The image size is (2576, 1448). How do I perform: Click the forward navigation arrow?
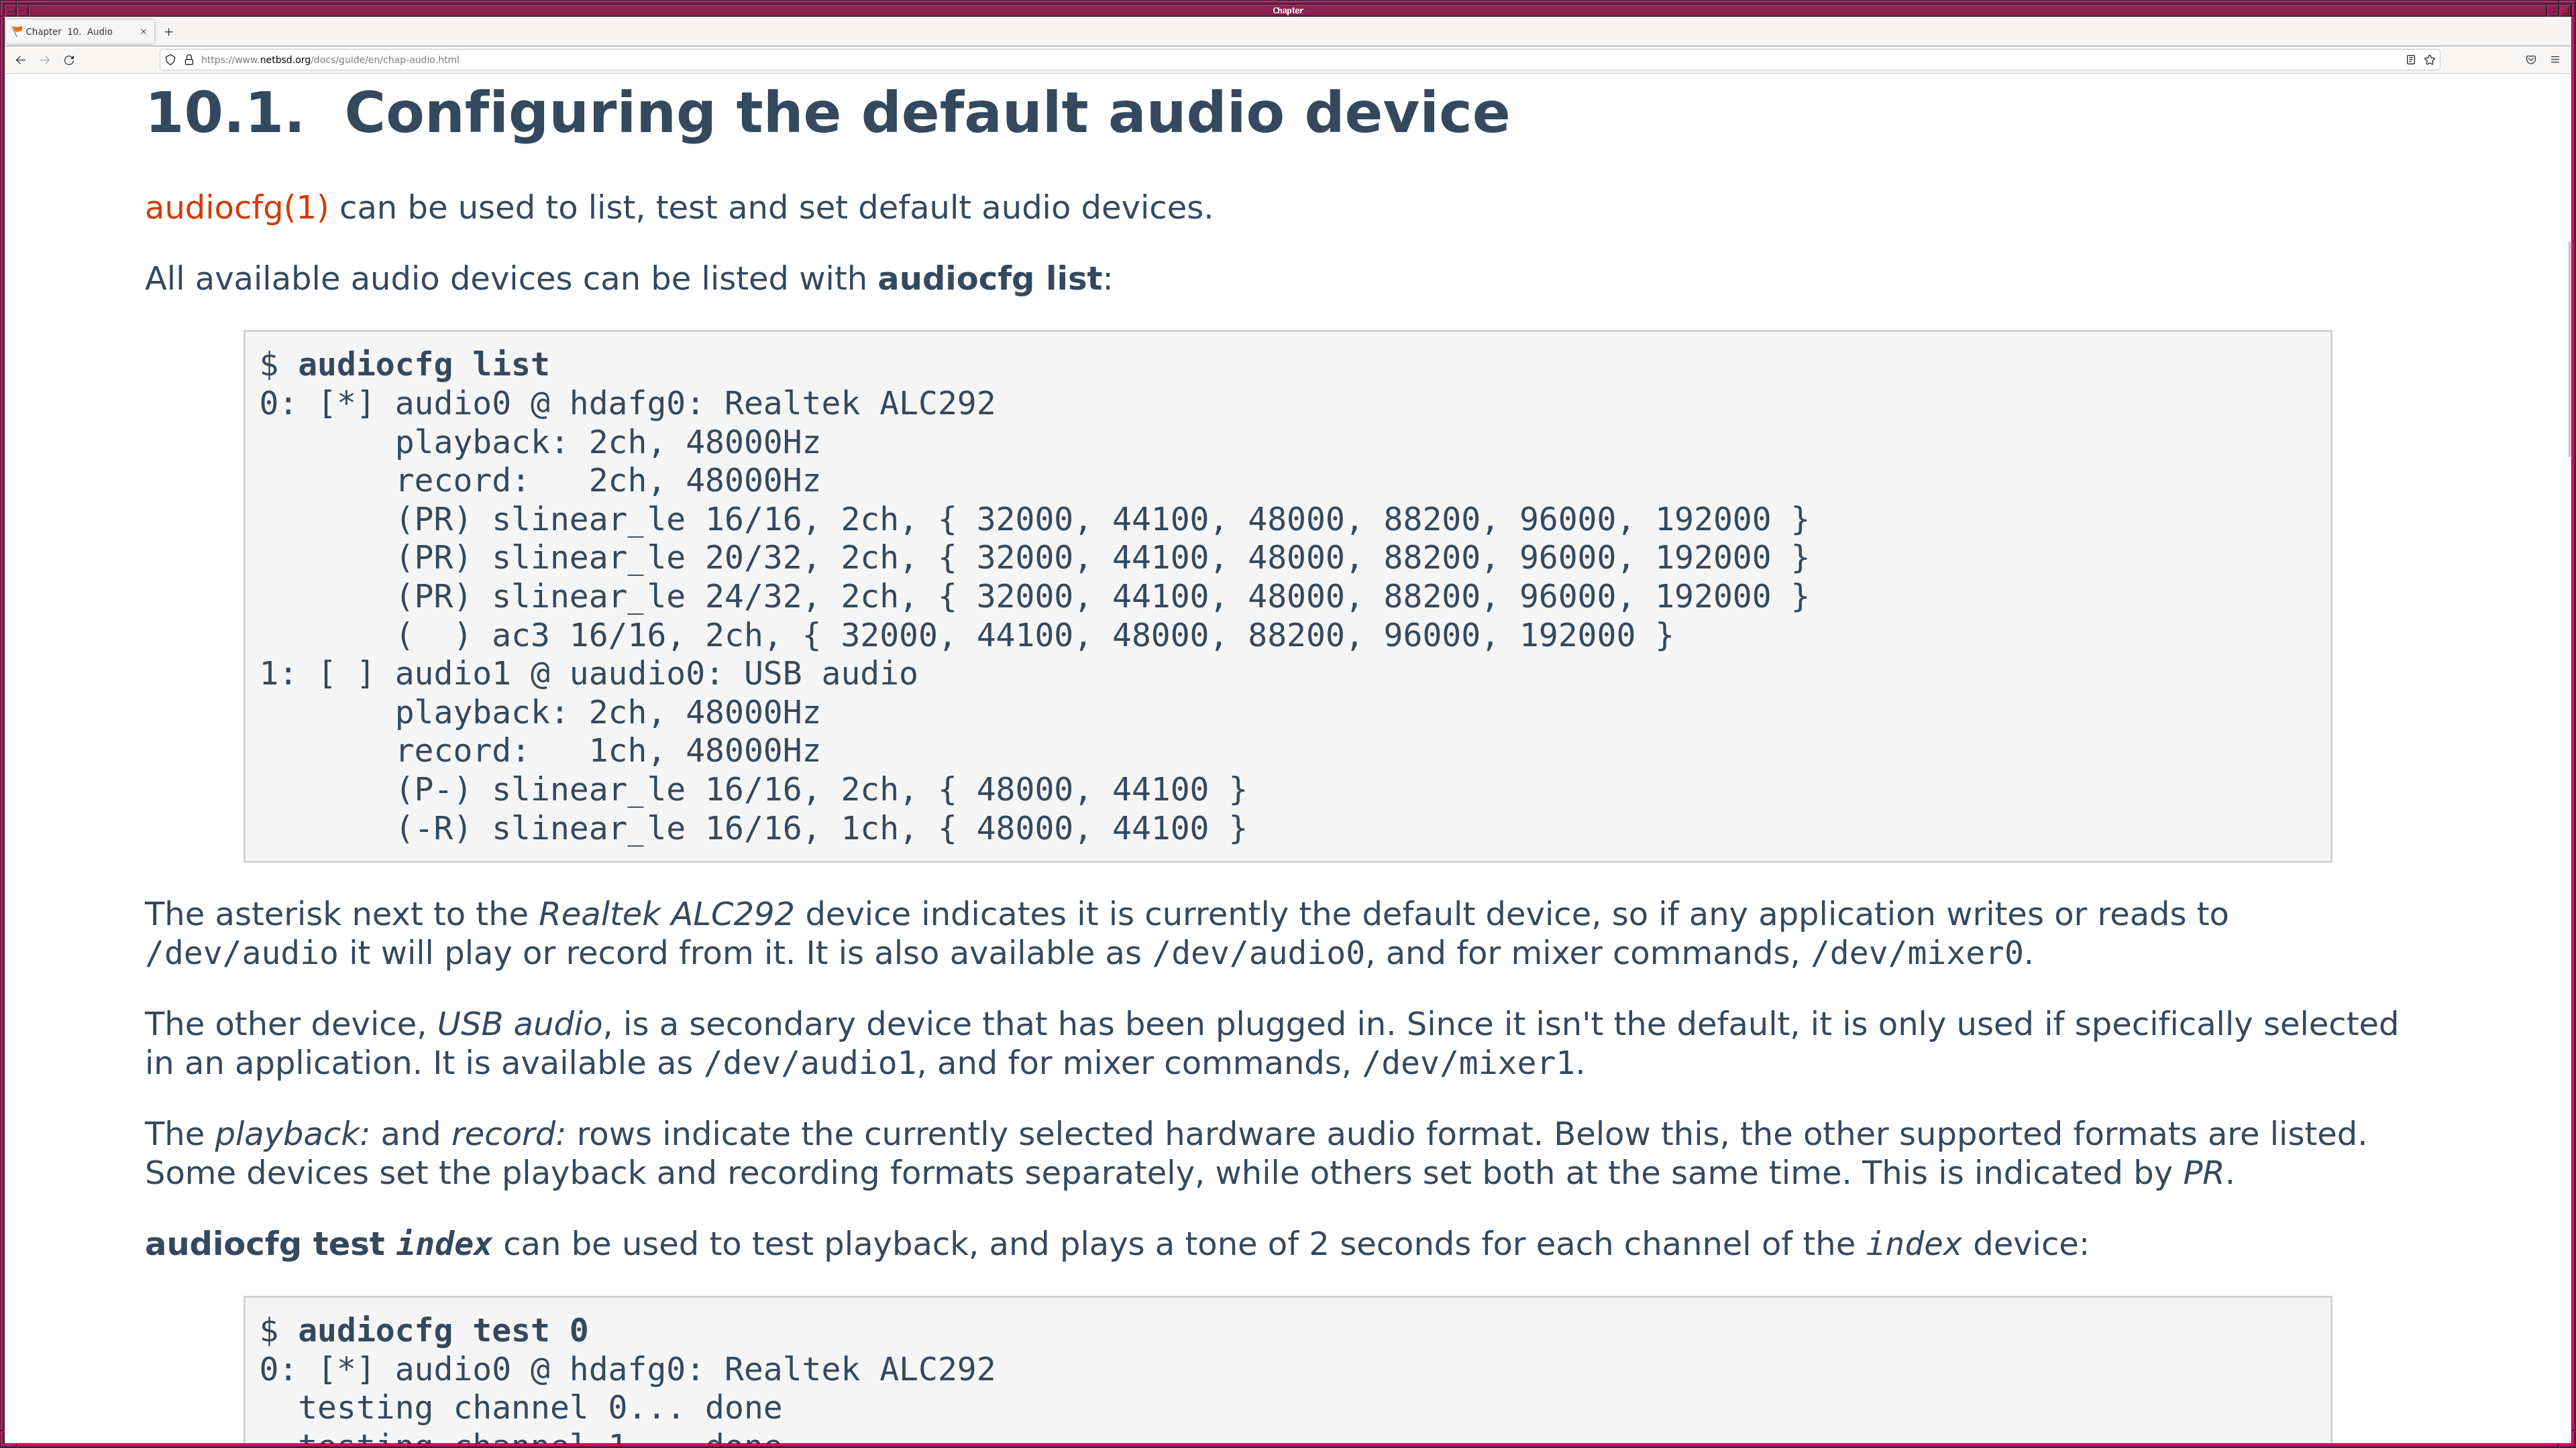coord(45,60)
